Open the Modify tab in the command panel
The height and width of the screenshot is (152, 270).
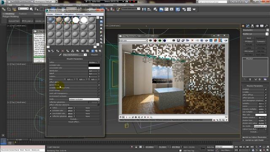[x=248, y=26]
